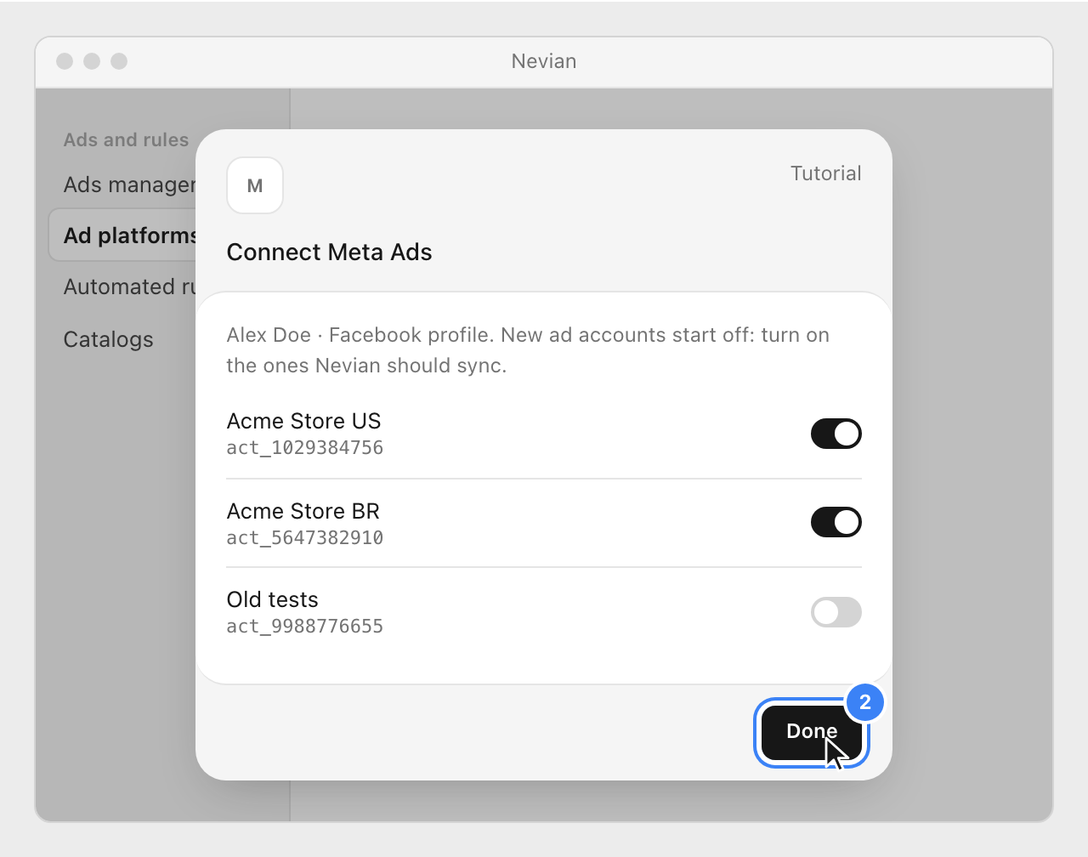This screenshot has width=1088, height=857.
Task: Click the Done button
Action: pos(812,732)
